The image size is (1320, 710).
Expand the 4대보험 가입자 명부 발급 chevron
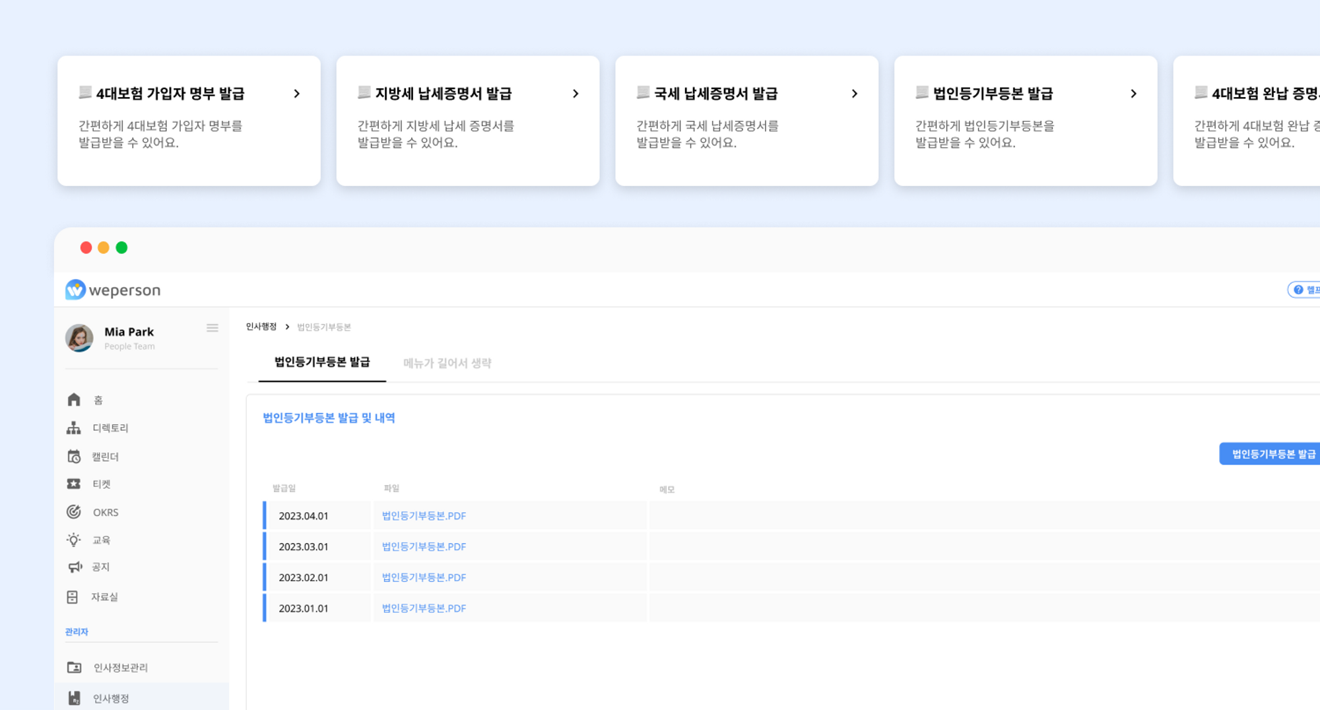[297, 94]
